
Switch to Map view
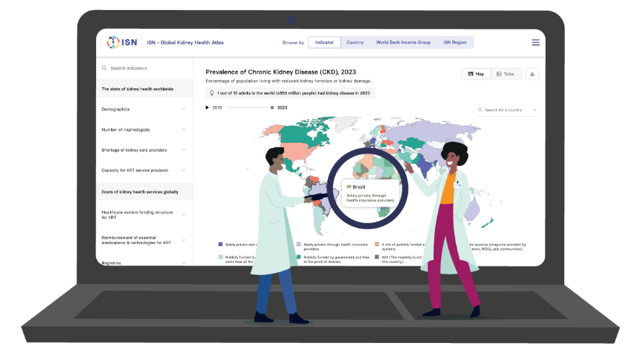pos(476,74)
